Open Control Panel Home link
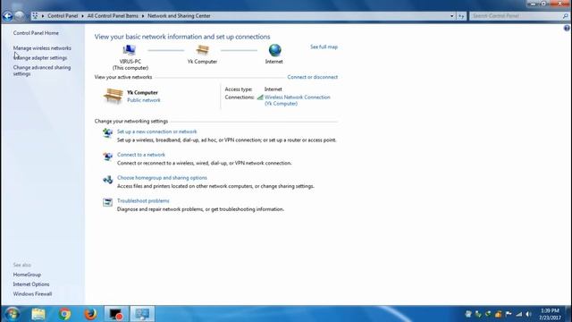572x322 pixels. point(36,33)
